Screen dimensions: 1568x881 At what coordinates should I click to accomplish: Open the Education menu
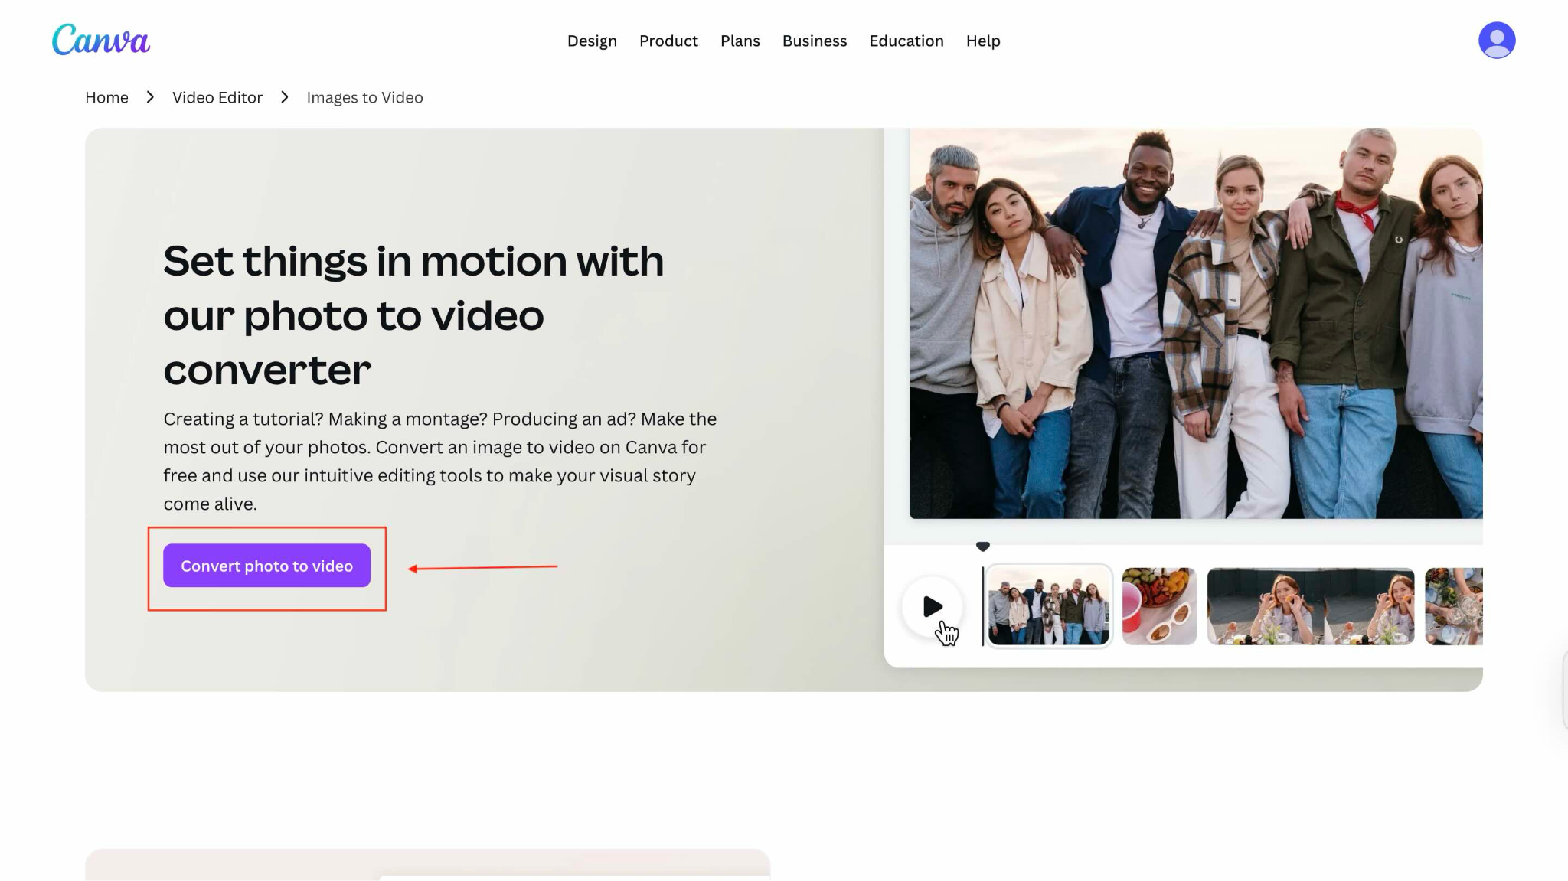click(906, 41)
